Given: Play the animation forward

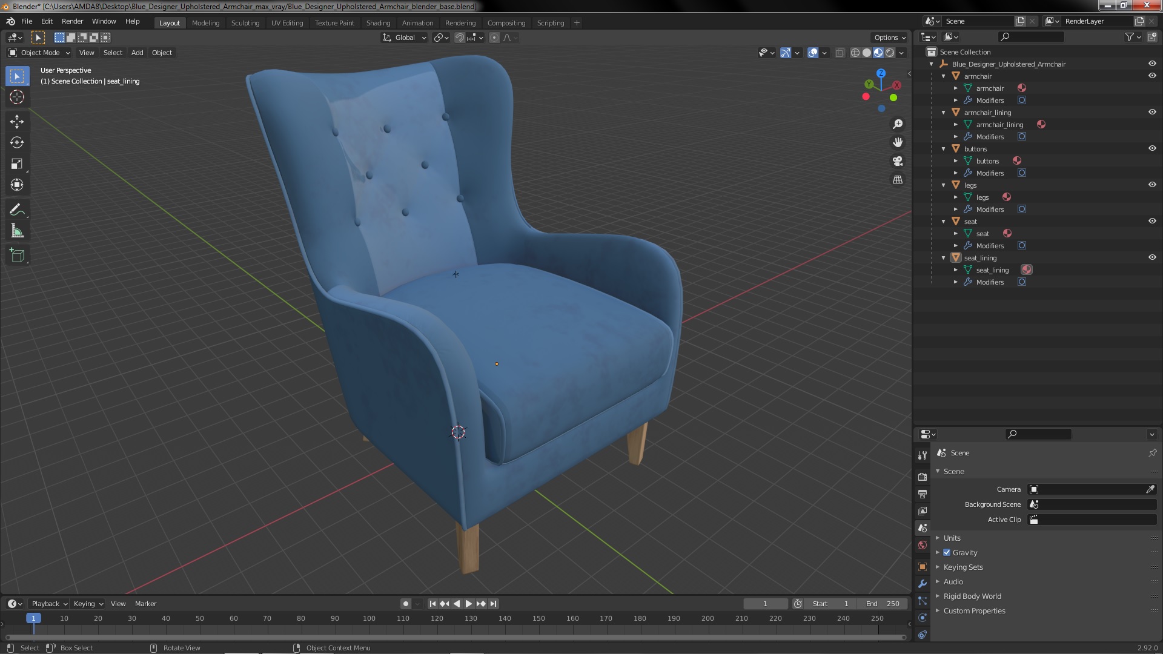Looking at the screenshot, I should point(468,604).
